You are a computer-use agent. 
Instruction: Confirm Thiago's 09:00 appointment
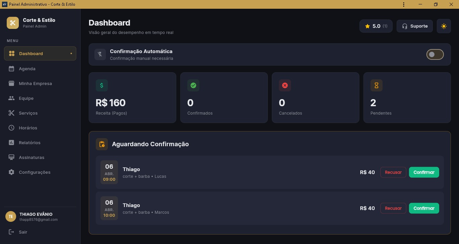point(424,172)
